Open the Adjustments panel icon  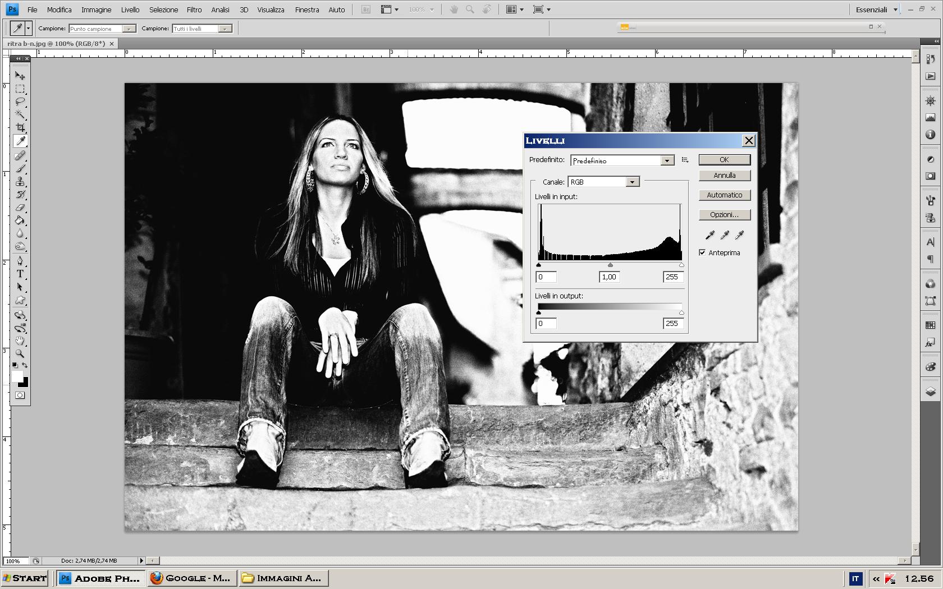click(930, 159)
